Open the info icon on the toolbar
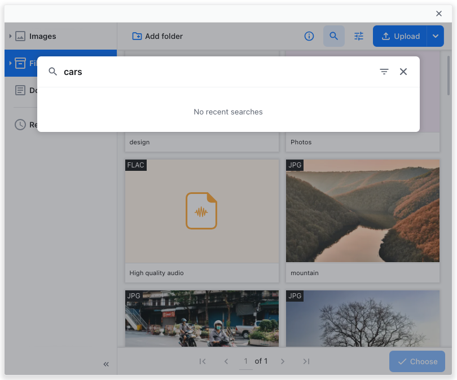 309,36
